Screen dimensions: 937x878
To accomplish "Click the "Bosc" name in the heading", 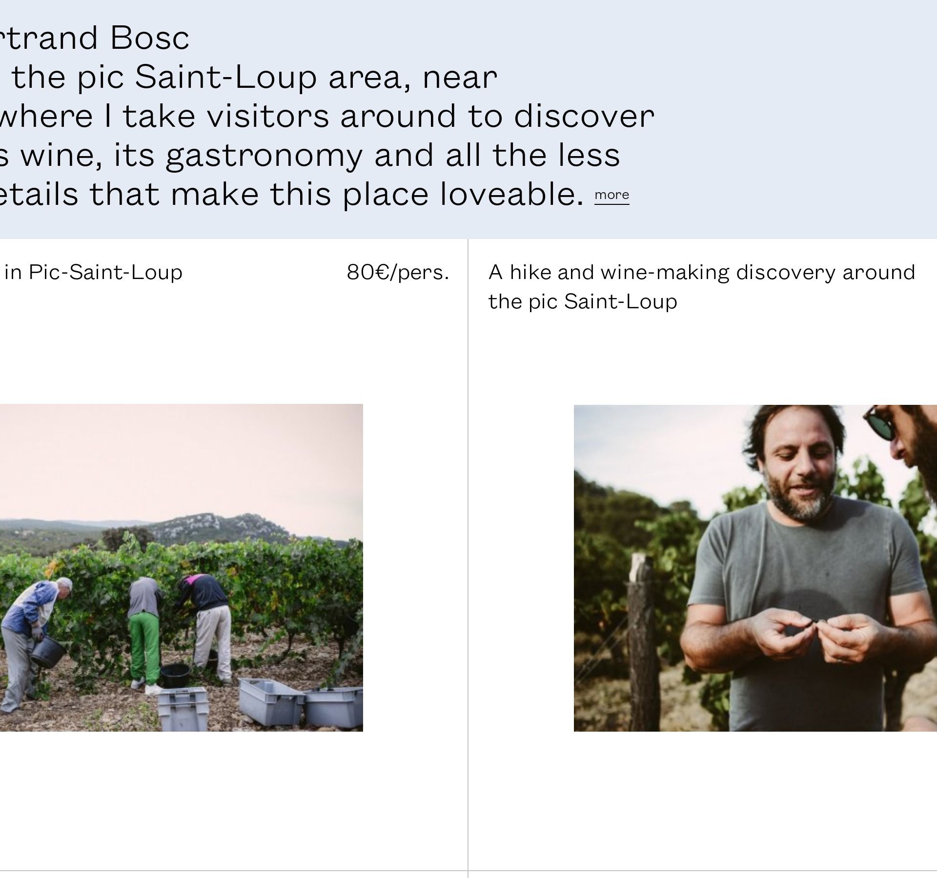I will point(149,38).
